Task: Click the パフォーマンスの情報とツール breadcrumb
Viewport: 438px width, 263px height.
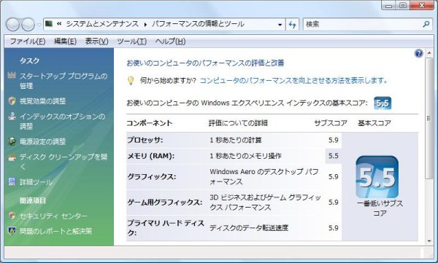Action: (x=198, y=24)
